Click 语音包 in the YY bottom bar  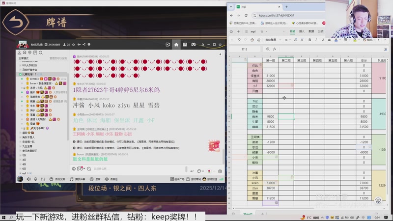(x=112, y=179)
